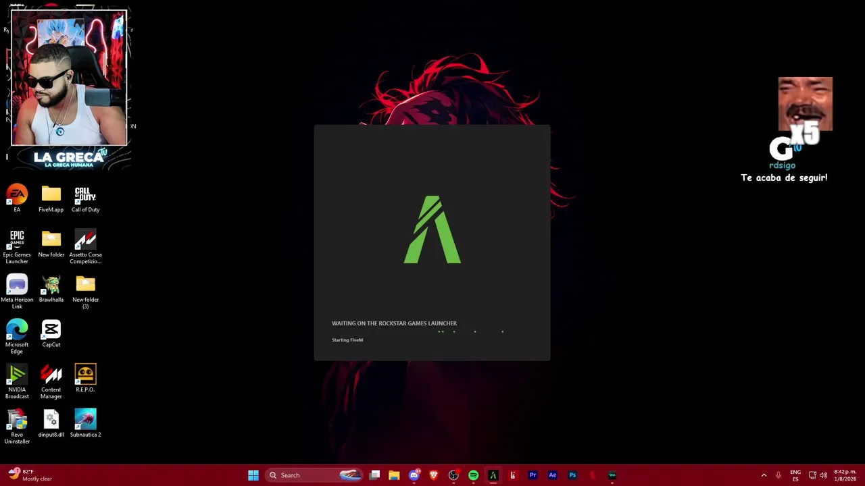The image size is (865, 486).
Task: Open the network tray icon
Action: click(x=812, y=475)
